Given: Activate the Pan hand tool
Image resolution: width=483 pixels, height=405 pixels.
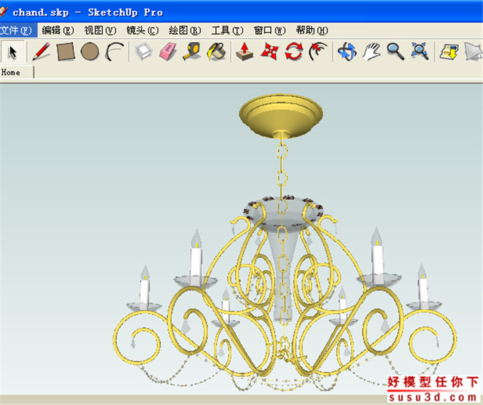Looking at the screenshot, I should [x=371, y=52].
